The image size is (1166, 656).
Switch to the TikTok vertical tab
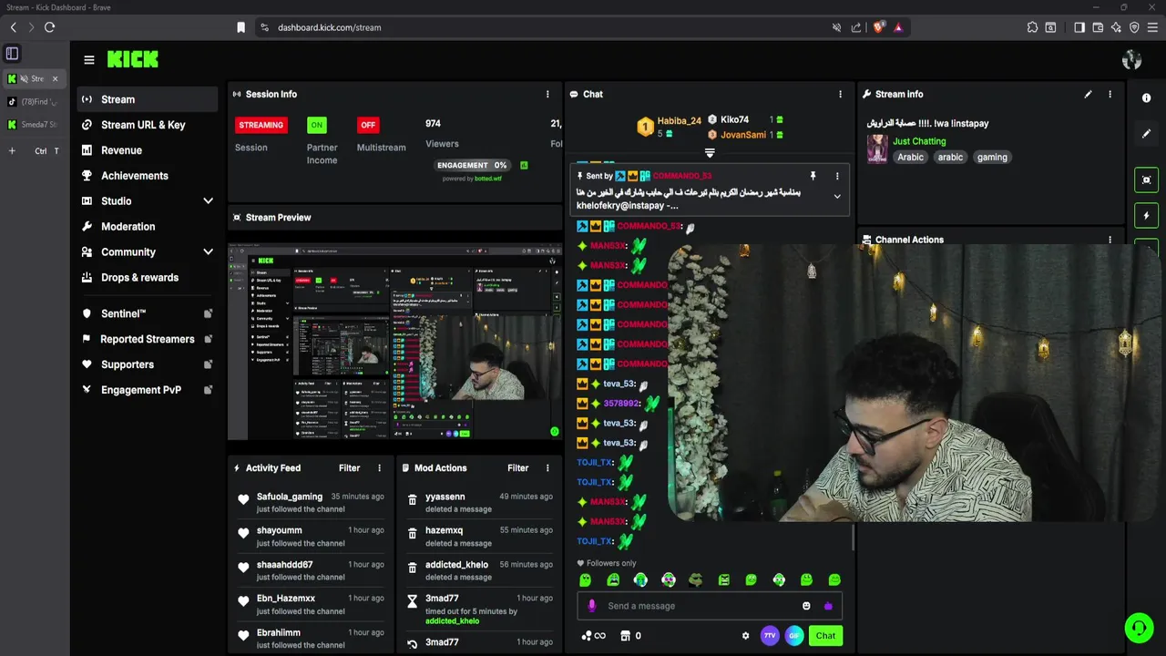33,102
